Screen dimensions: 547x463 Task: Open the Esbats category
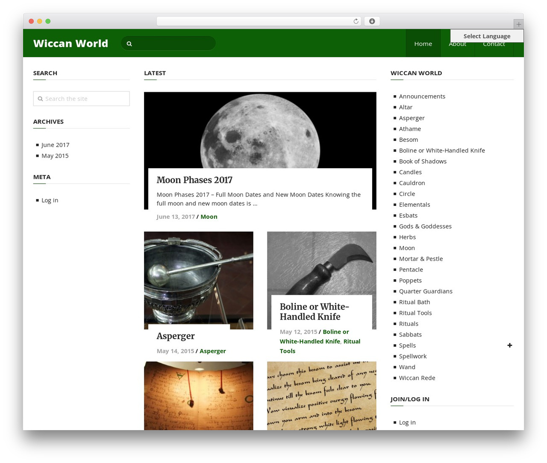(408, 215)
